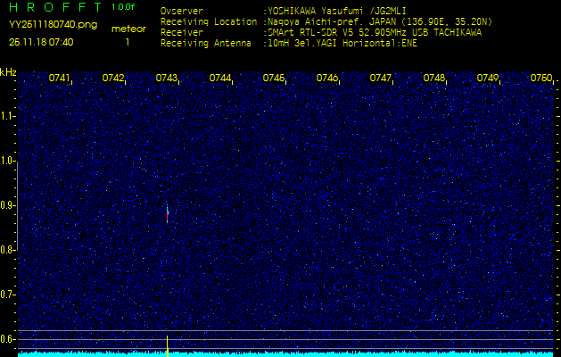The width and height of the screenshot is (561, 357).
Task: Click the file name YY2511180740.png
Action: (53, 24)
